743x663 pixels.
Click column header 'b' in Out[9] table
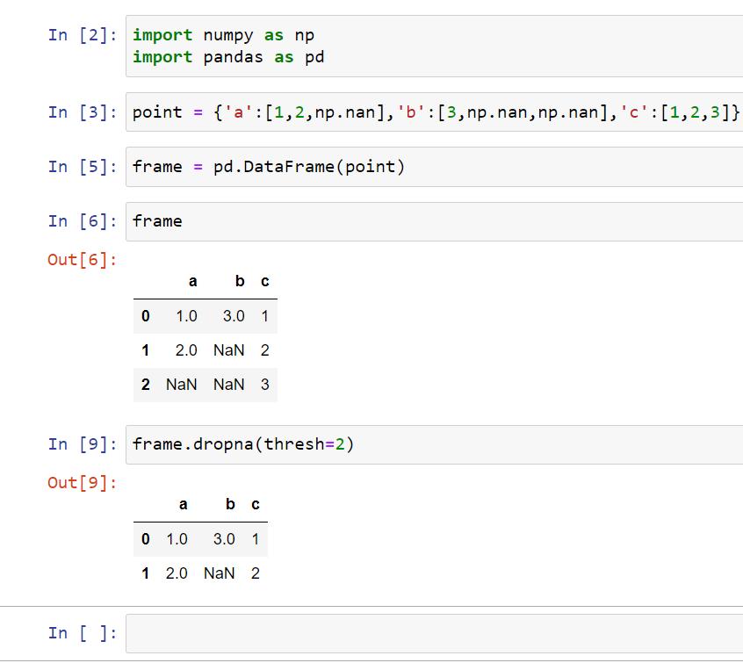coord(230,505)
